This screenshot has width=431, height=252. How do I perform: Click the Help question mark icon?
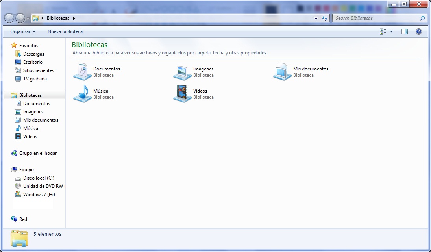coord(419,31)
